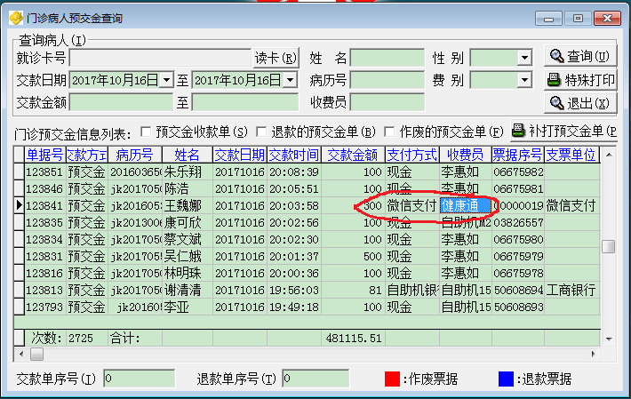Focus the minimum 交款金额 input field
The width and height of the screenshot is (631, 399).
coord(121,102)
